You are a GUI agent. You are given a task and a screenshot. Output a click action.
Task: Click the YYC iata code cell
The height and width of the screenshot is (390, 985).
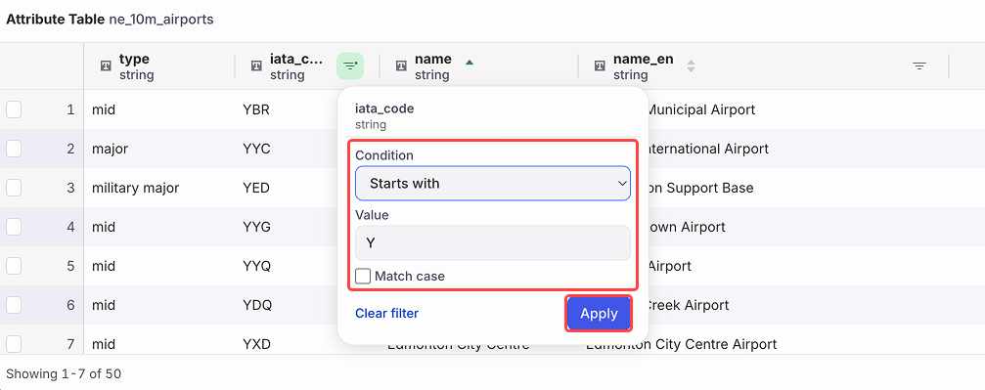point(256,149)
